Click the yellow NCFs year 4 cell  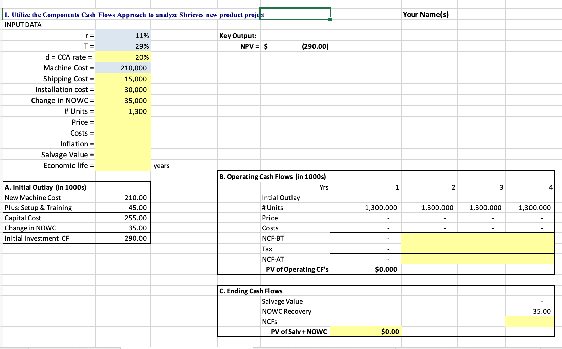click(x=529, y=322)
